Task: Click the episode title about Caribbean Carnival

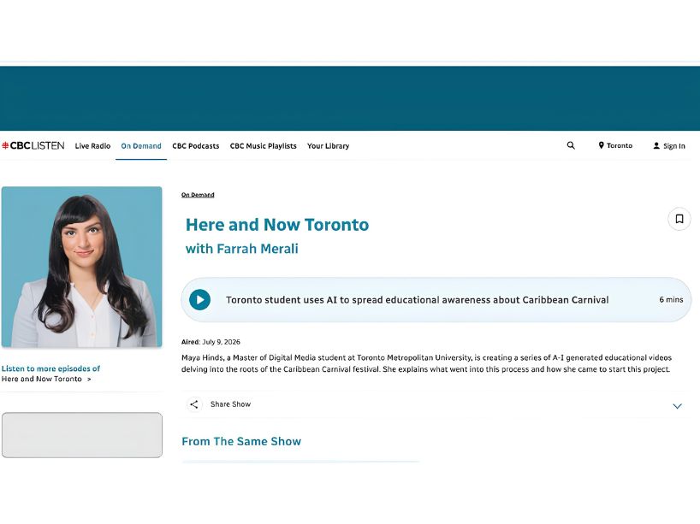Action: tap(418, 300)
